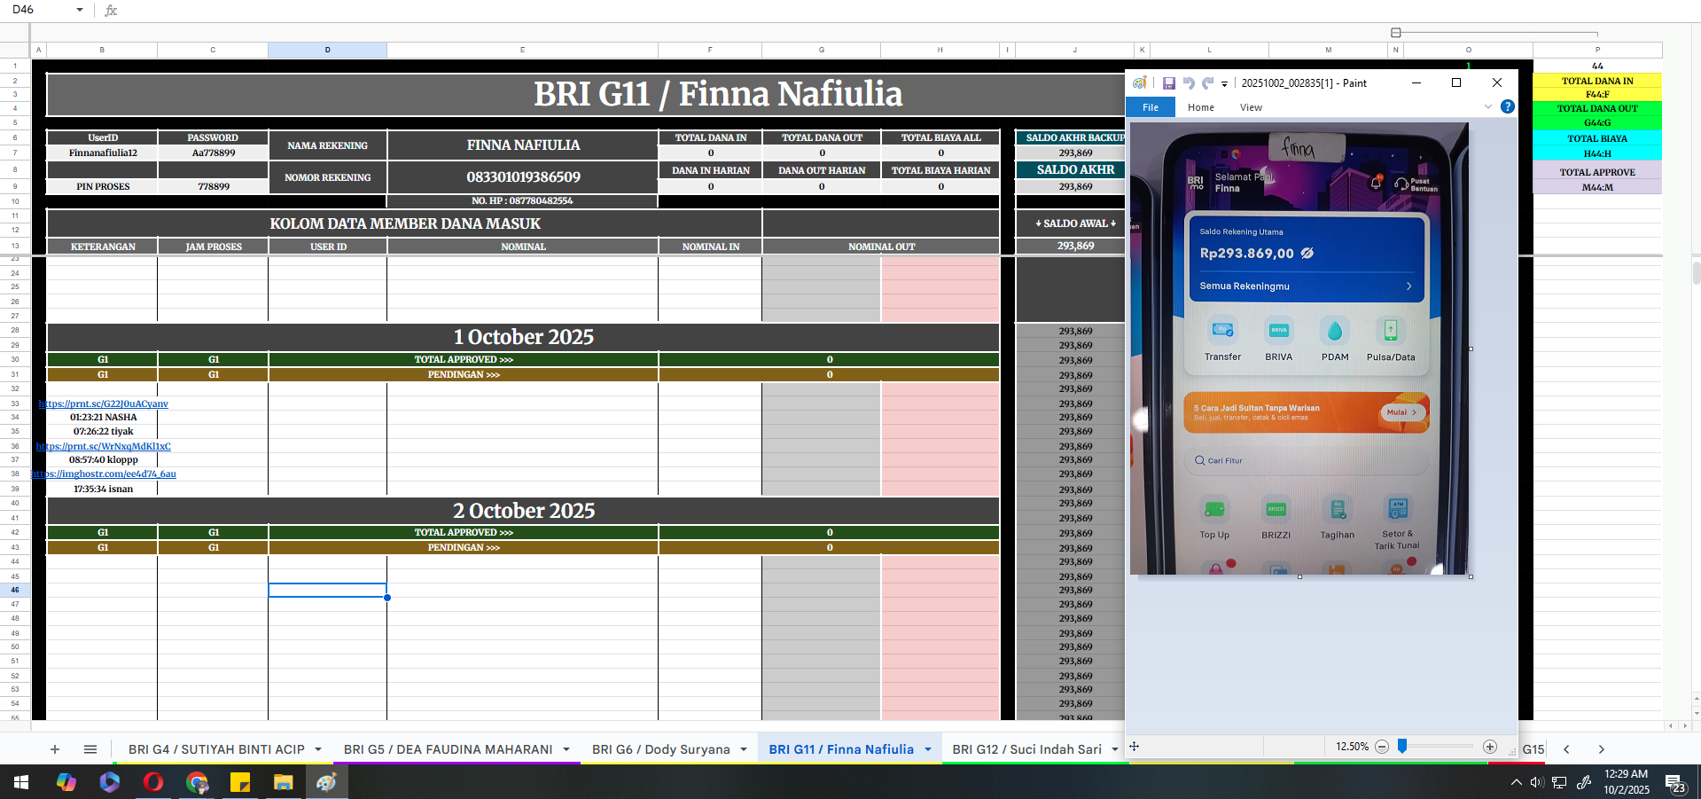Click the zoom out minus button in Paint
1701x799 pixels.
click(1382, 747)
